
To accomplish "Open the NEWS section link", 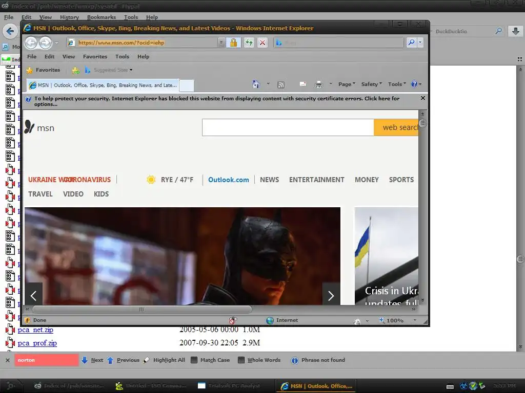I will 270,180.
